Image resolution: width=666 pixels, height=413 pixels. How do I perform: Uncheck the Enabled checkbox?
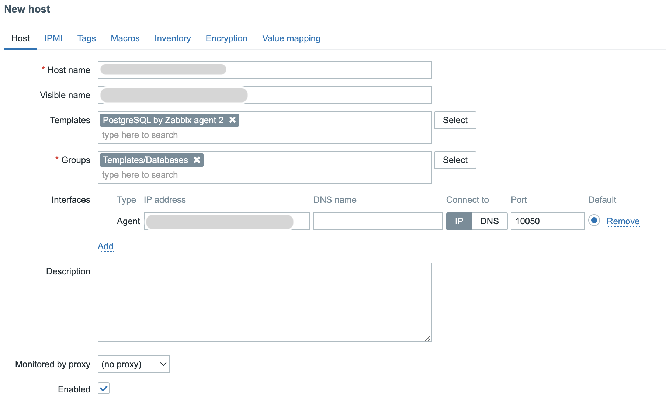(104, 389)
